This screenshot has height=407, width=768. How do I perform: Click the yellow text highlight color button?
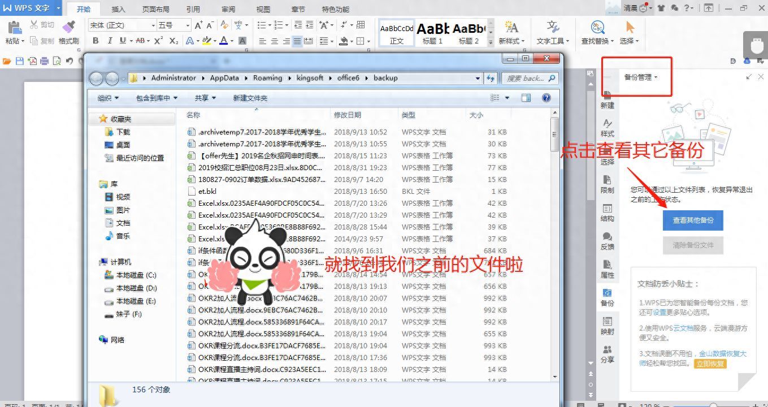(206, 41)
